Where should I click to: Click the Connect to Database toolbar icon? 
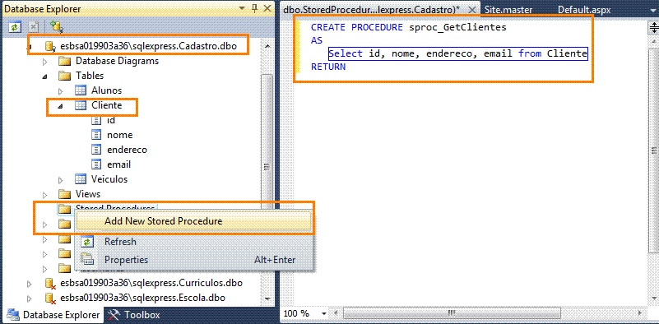(x=56, y=27)
